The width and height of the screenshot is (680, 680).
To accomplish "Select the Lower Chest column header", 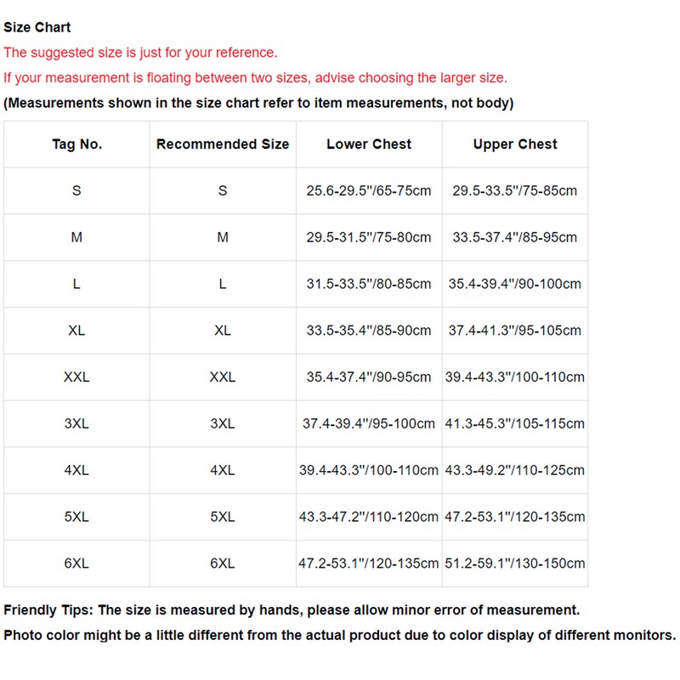I will (369, 144).
